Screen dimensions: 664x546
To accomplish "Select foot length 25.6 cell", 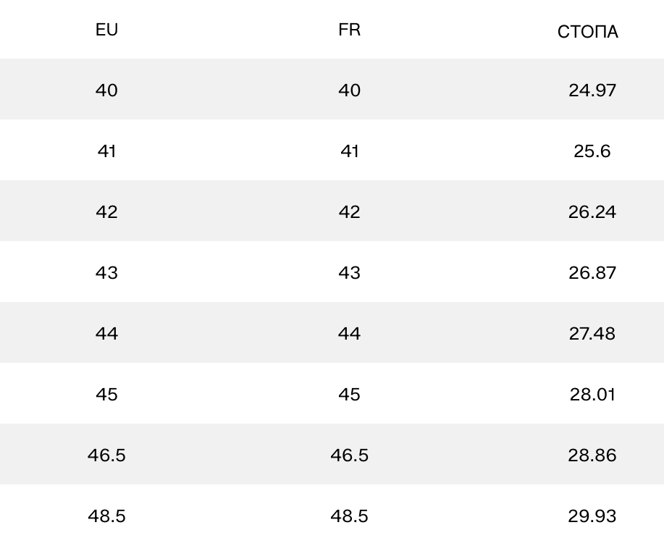I will point(592,151).
